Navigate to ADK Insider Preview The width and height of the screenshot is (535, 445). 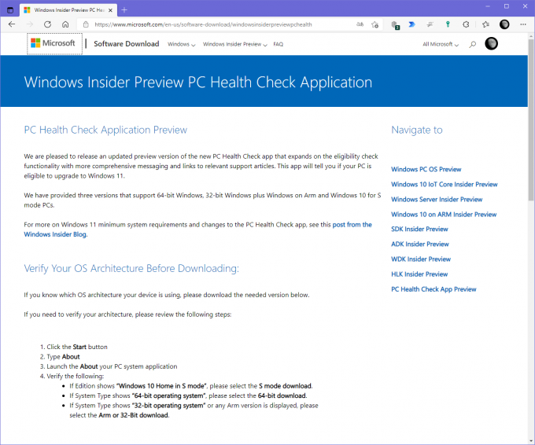point(419,245)
